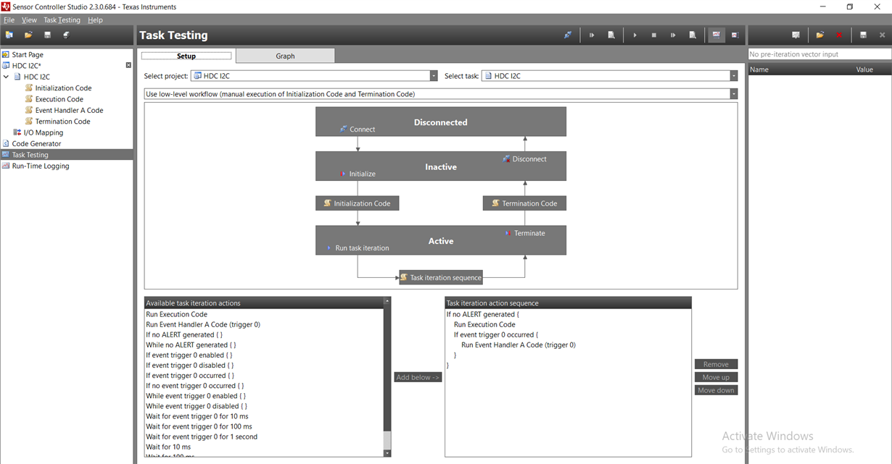892x464 pixels.
Task: Click the save floppy icon in left toolbar
Action: (x=47, y=35)
